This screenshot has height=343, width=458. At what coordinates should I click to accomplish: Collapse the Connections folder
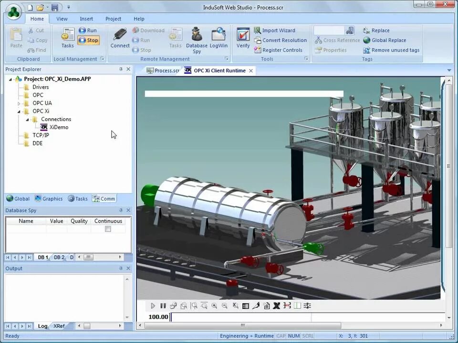pos(27,120)
